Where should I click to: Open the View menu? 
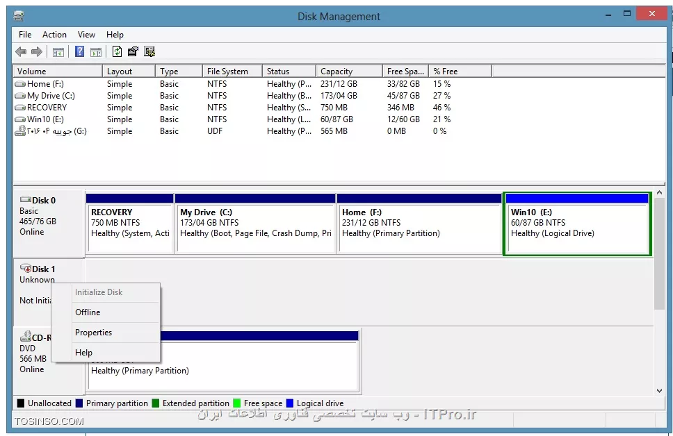coord(86,35)
